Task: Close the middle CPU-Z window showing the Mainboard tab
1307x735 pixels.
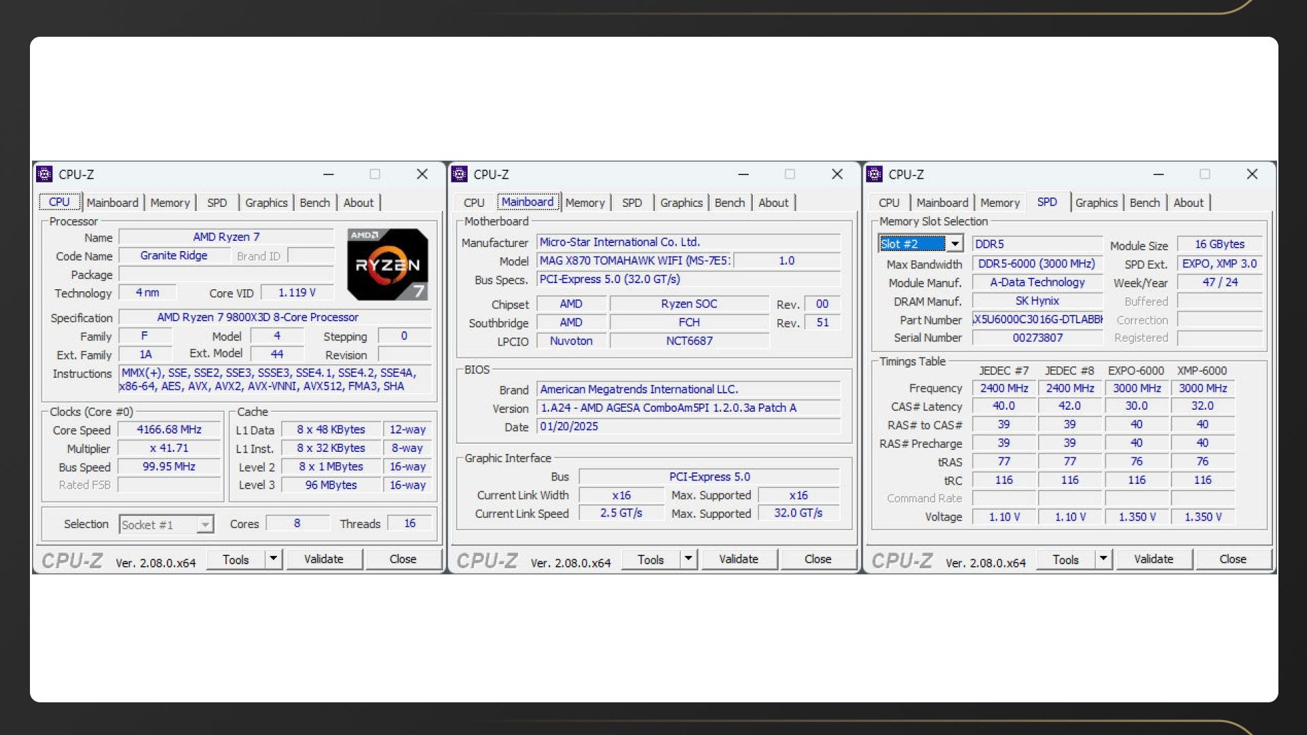Action: click(x=837, y=174)
